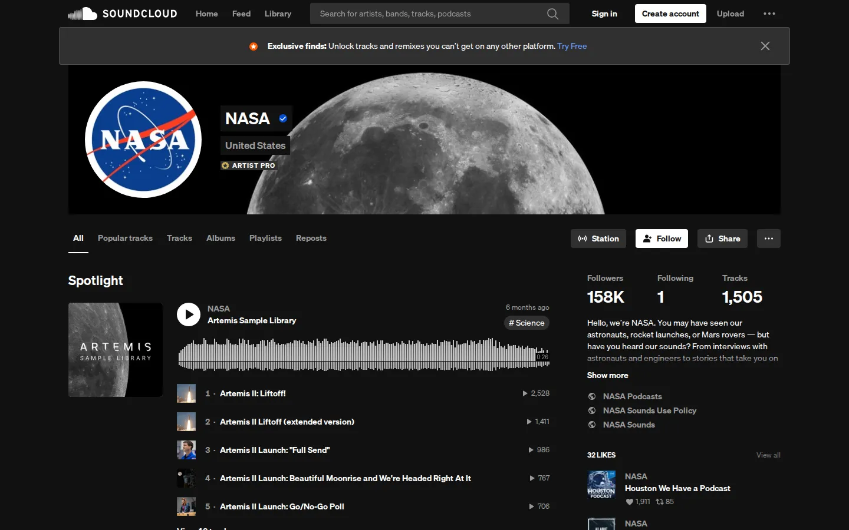Screen dimensions: 849x530
Task: Click globe icon beside NASA Podcasts
Action: (592, 396)
